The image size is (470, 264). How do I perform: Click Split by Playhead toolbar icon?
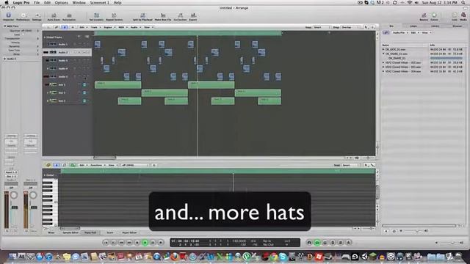[x=142, y=16]
